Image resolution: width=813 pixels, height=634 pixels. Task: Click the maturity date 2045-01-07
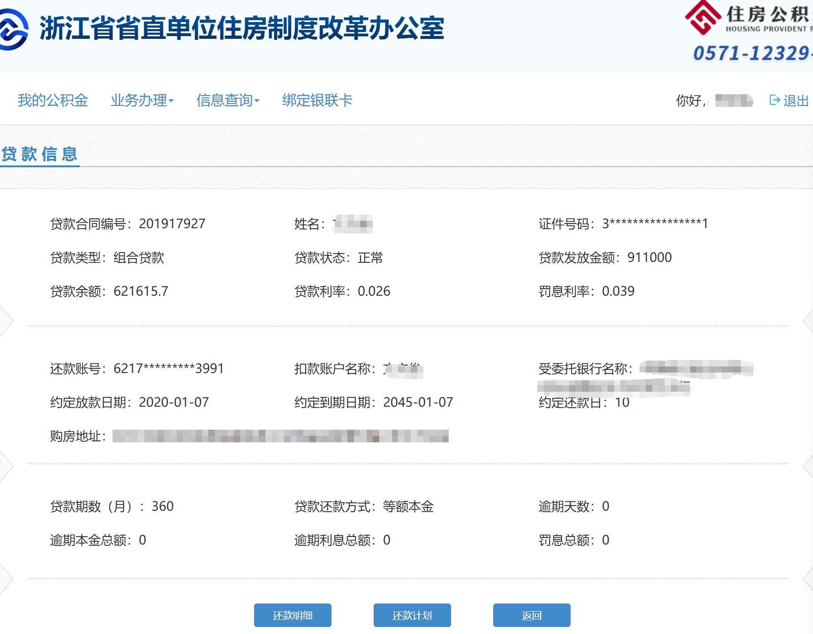point(418,402)
